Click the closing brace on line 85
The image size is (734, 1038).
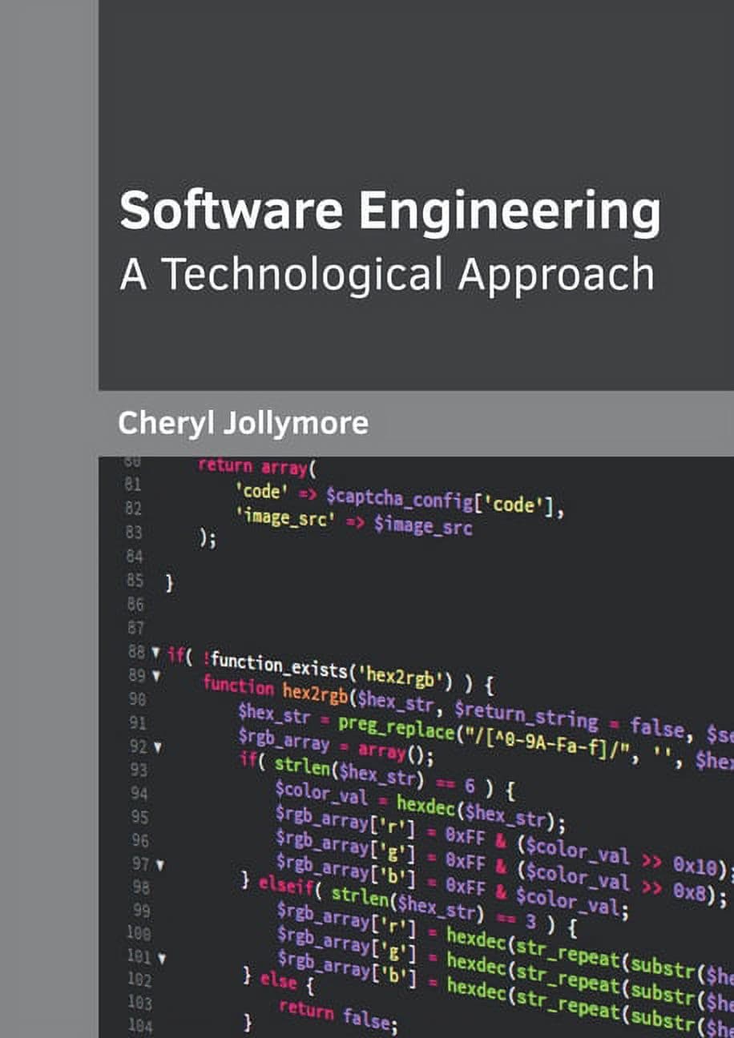point(169,582)
